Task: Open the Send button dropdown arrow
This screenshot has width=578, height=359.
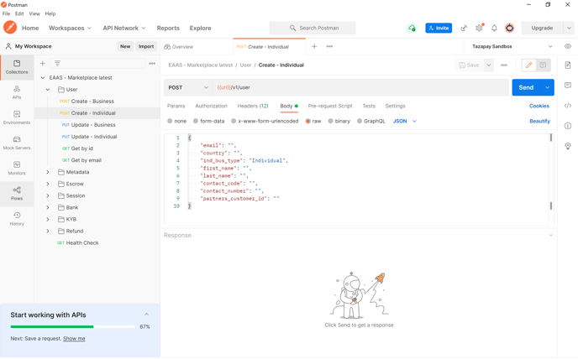Action: 548,87
